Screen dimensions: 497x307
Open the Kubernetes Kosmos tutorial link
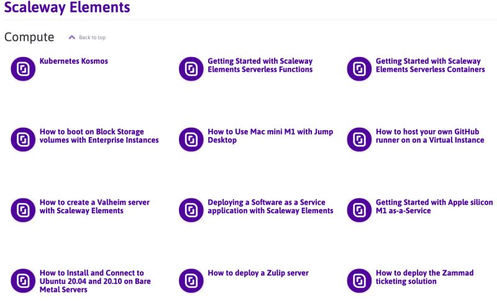pos(74,61)
